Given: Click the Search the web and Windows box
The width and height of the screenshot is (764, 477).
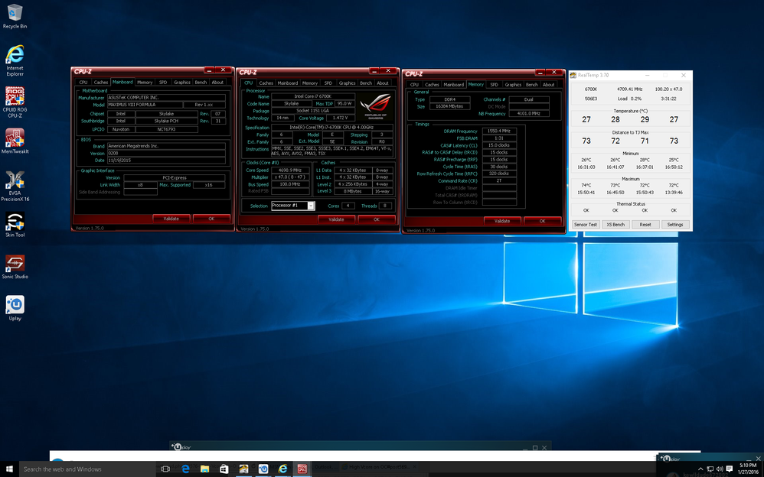Looking at the screenshot, I should pyautogui.click(x=88, y=469).
